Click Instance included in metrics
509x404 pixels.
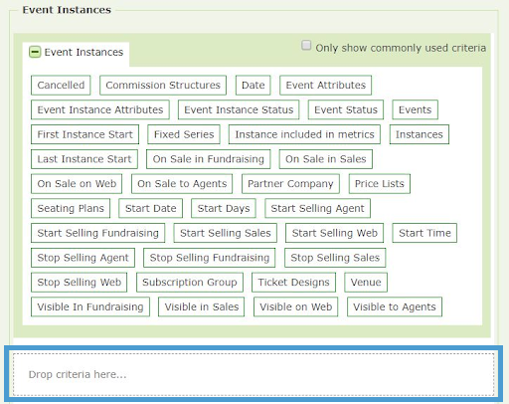(x=304, y=134)
